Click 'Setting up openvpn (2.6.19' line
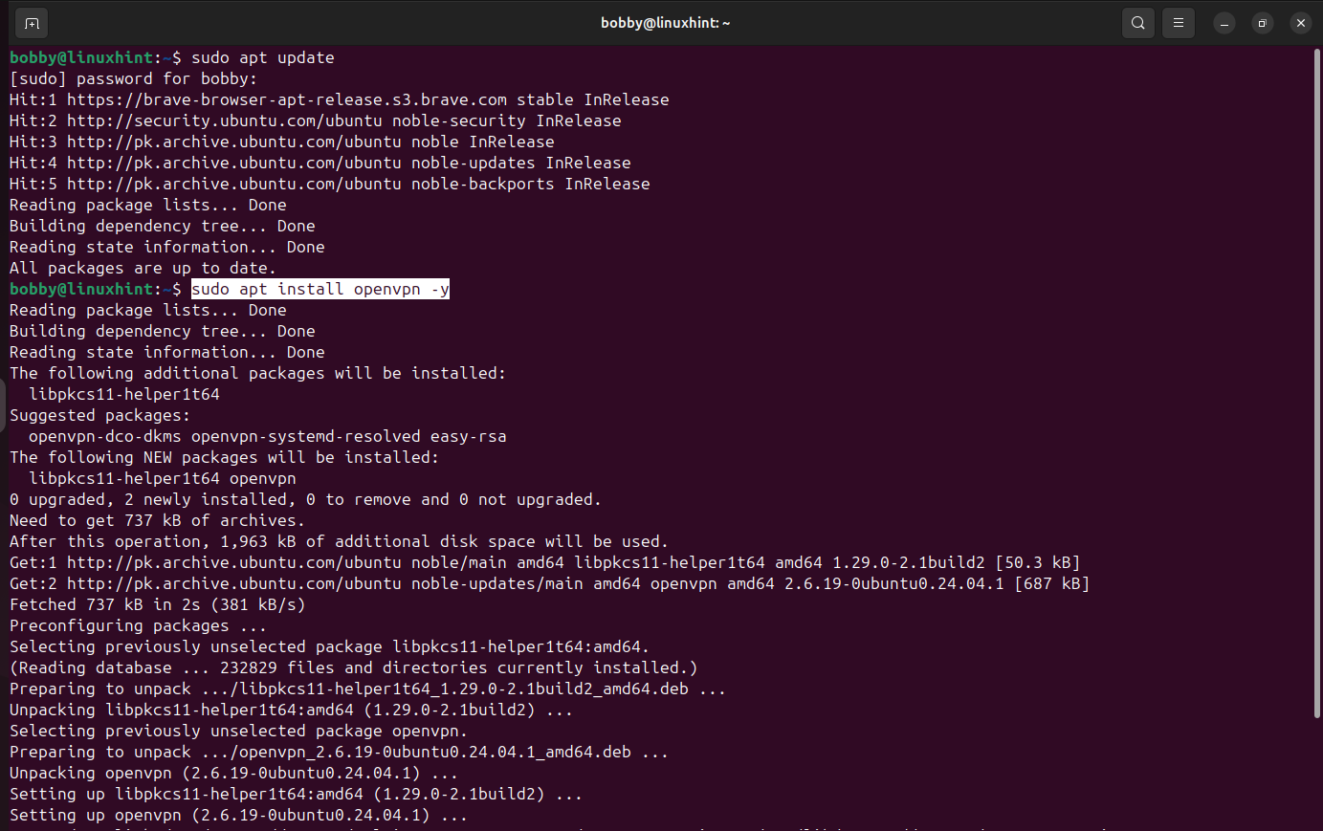1323x831 pixels. tap(238, 815)
